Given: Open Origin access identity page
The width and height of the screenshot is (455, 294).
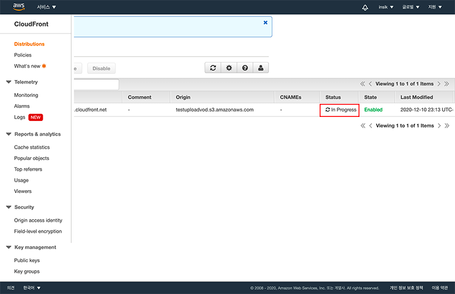Looking at the screenshot, I should point(38,220).
